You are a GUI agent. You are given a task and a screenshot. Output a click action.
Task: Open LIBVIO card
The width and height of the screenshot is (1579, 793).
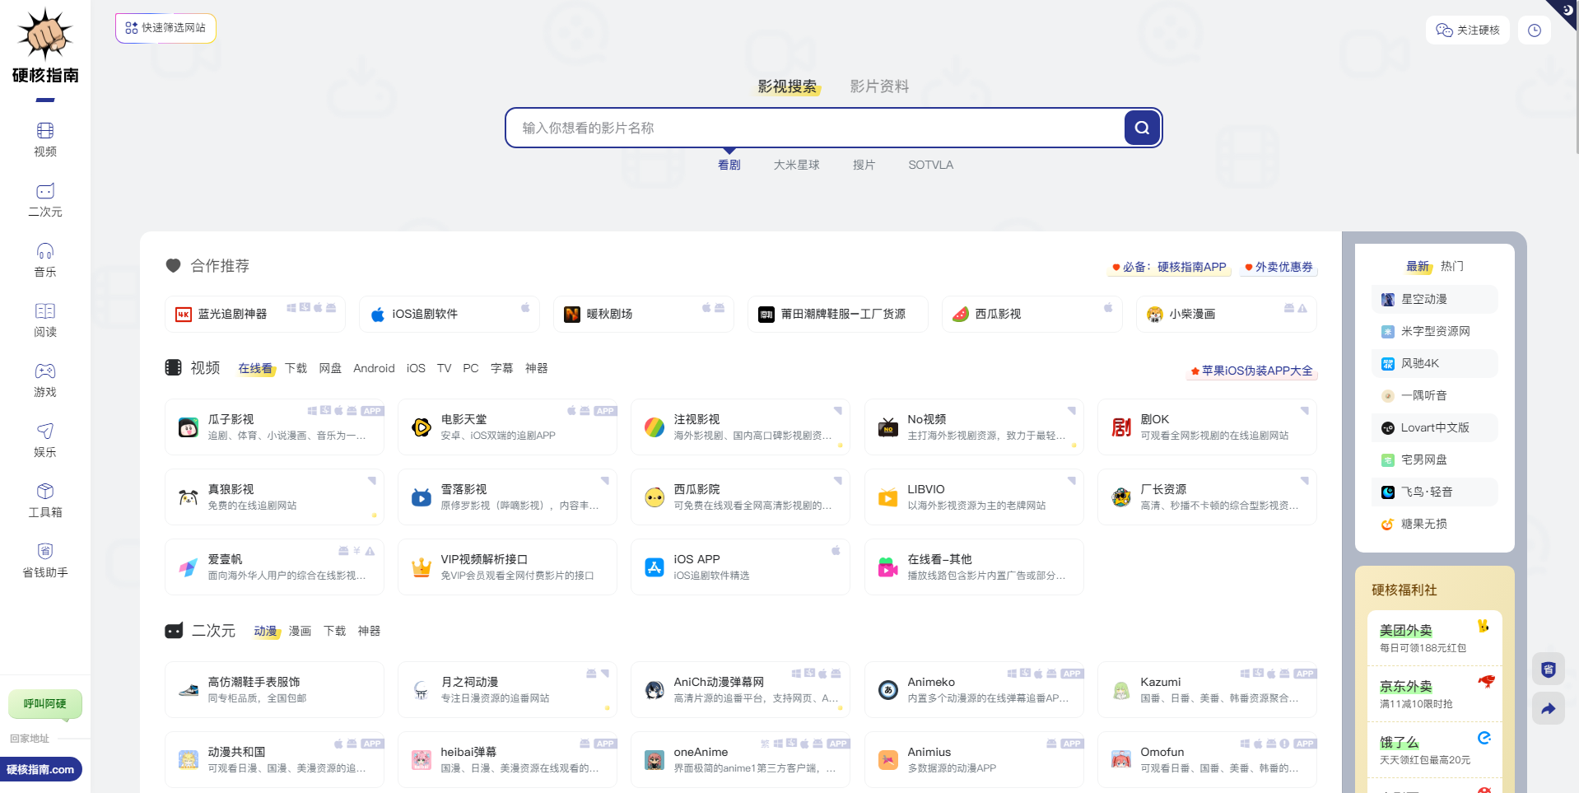pyautogui.click(x=975, y=497)
